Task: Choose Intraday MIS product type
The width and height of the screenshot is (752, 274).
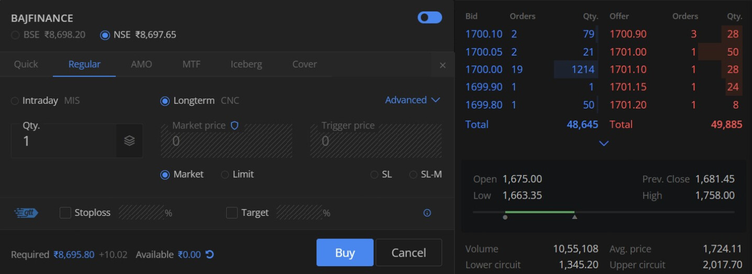Action: click(15, 101)
